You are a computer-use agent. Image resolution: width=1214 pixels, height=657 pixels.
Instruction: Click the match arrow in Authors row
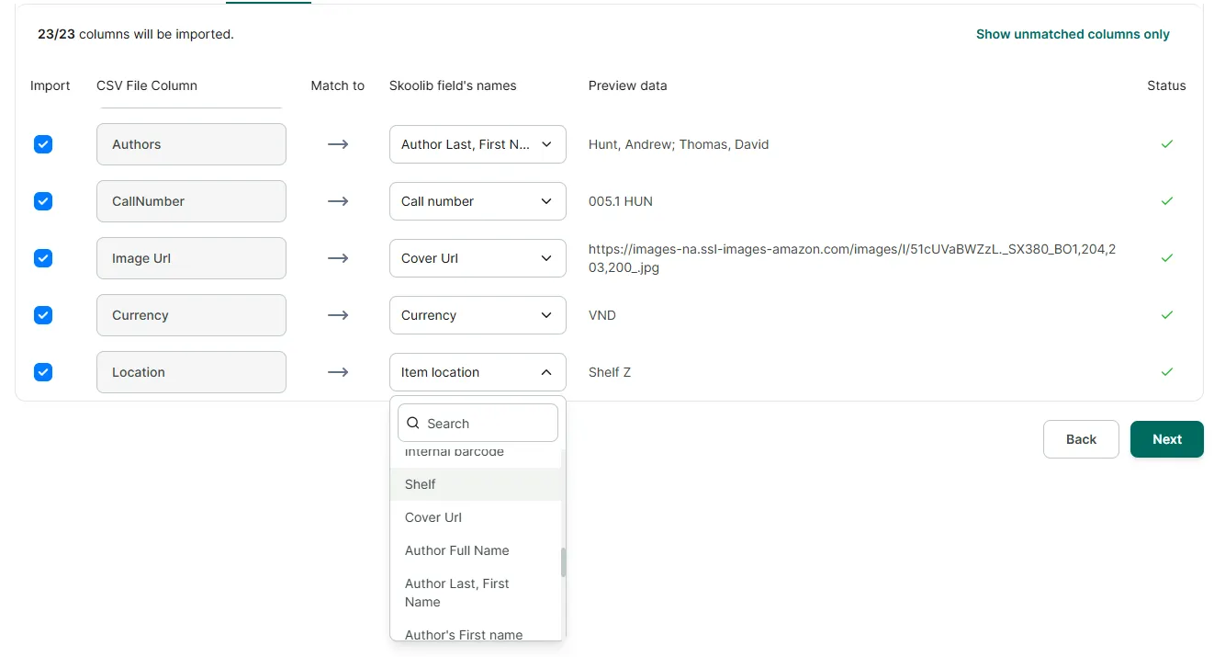[x=338, y=144]
